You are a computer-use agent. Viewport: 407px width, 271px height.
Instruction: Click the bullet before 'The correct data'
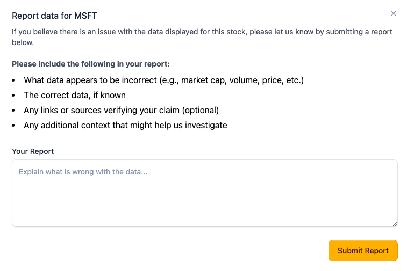pos(14,96)
